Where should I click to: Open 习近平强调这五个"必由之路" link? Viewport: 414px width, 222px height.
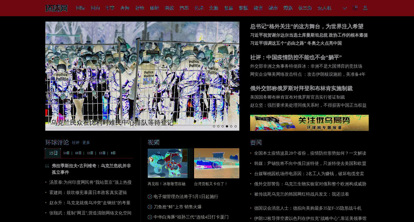coord(278,43)
